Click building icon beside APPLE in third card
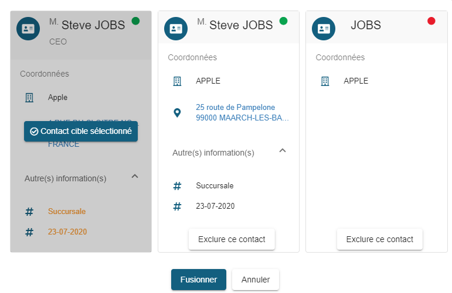 coord(325,81)
